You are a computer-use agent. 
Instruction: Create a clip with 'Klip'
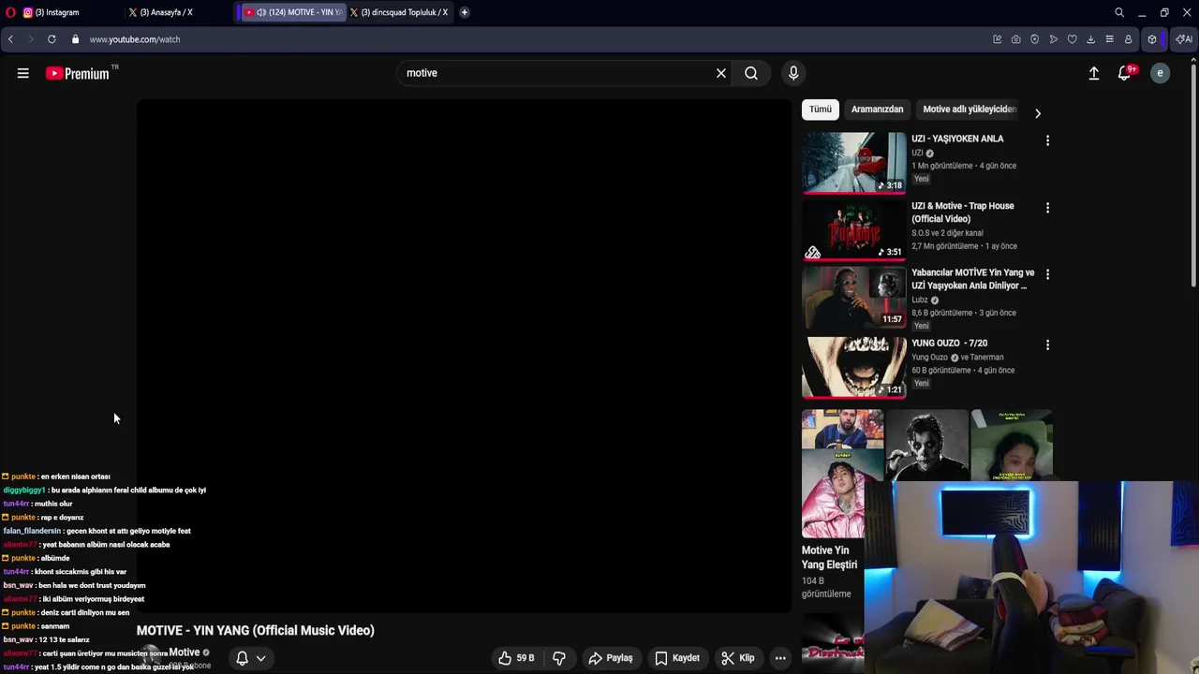tap(738, 658)
